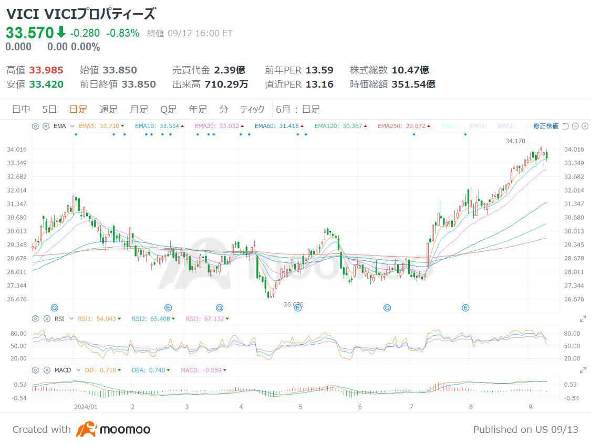Click the E earnings marker in late July

click(465, 308)
